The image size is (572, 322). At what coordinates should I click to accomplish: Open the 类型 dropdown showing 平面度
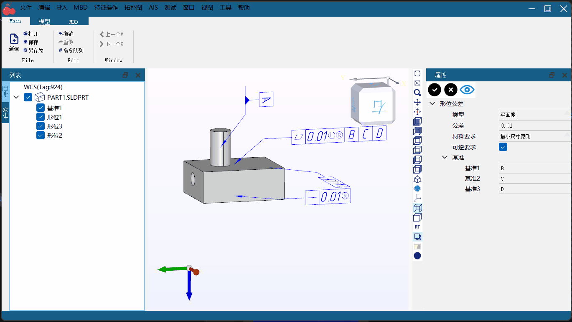tap(535, 115)
